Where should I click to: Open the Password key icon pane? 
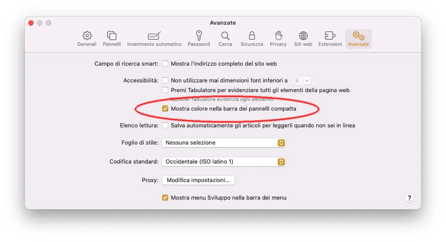(x=199, y=39)
